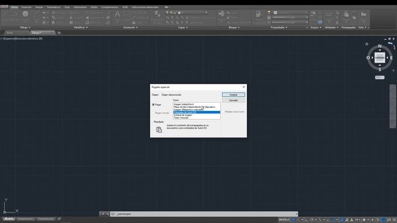
Task: Close the Pegado especial dialog
Action: click(244, 87)
